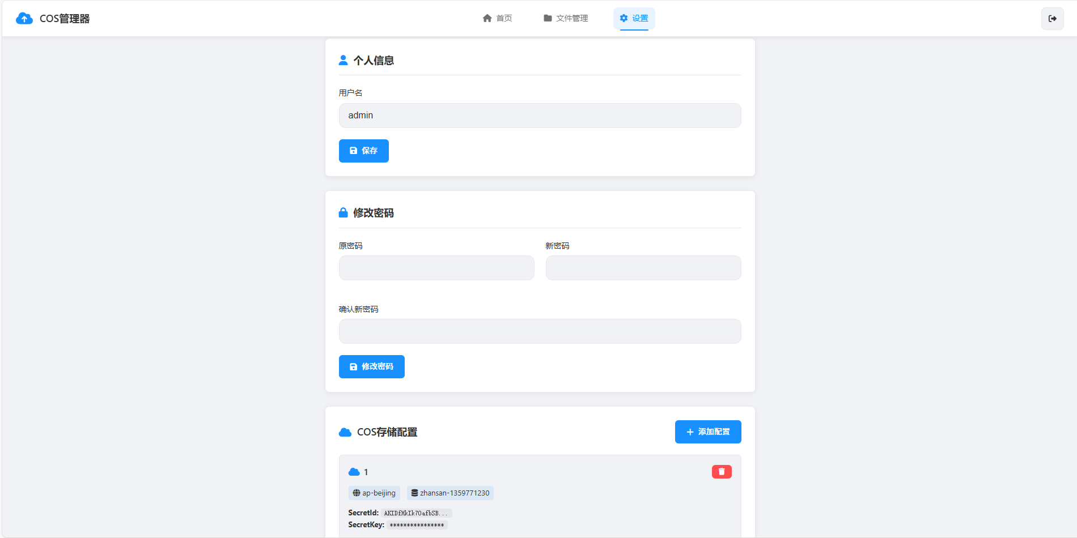Click the small cloud icon beside config 1
This screenshot has width=1077, height=538.
353,471
